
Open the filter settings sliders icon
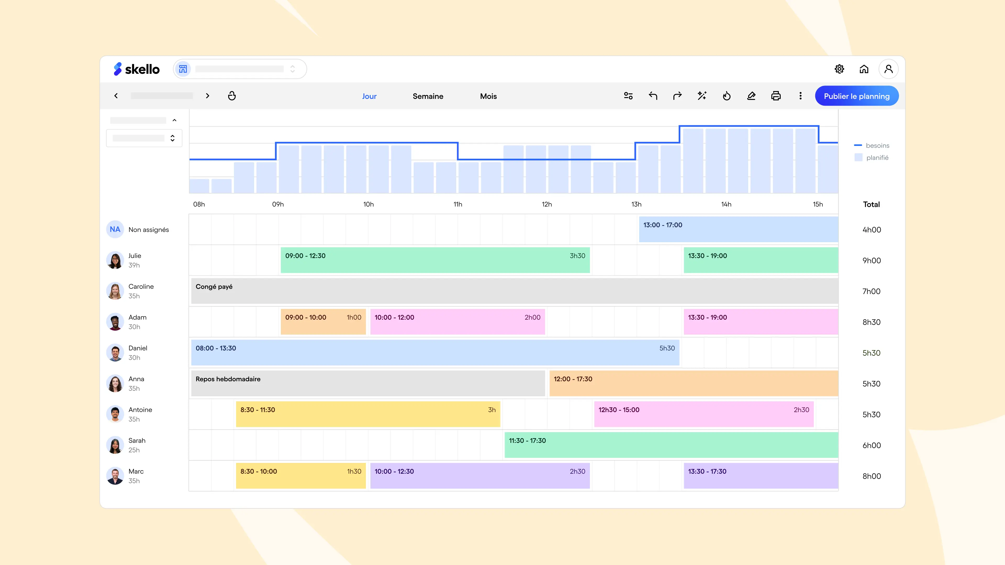(x=628, y=96)
